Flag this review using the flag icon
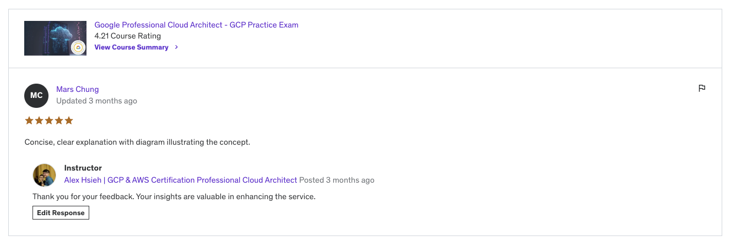Screen dimensions: 736x241 point(702,88)
